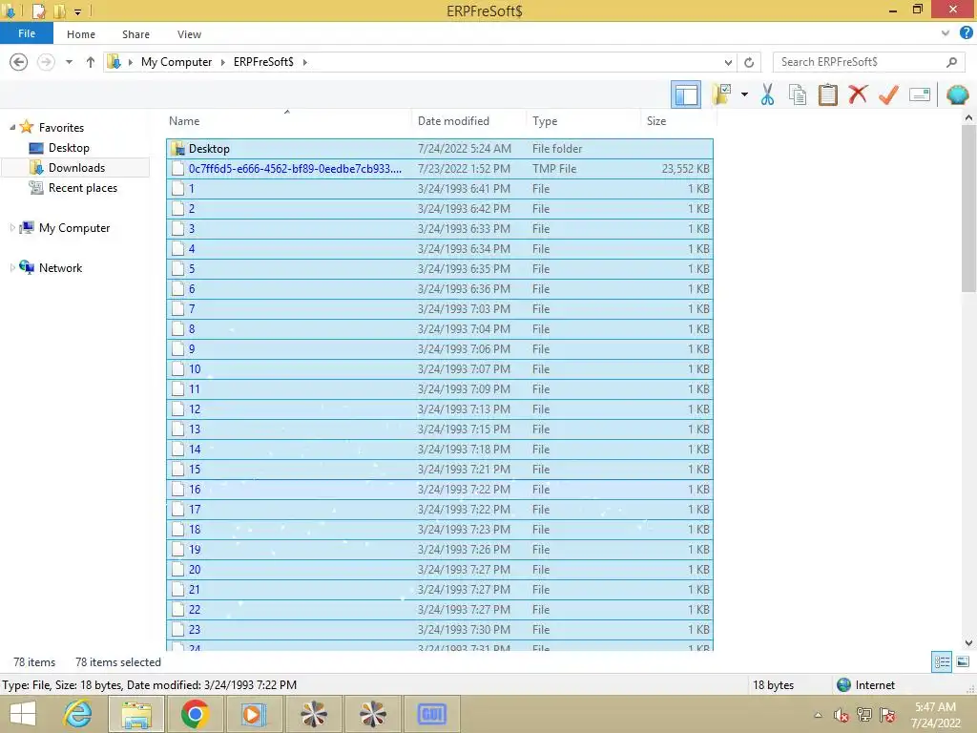Refresh the current folder view

point(749,62)
